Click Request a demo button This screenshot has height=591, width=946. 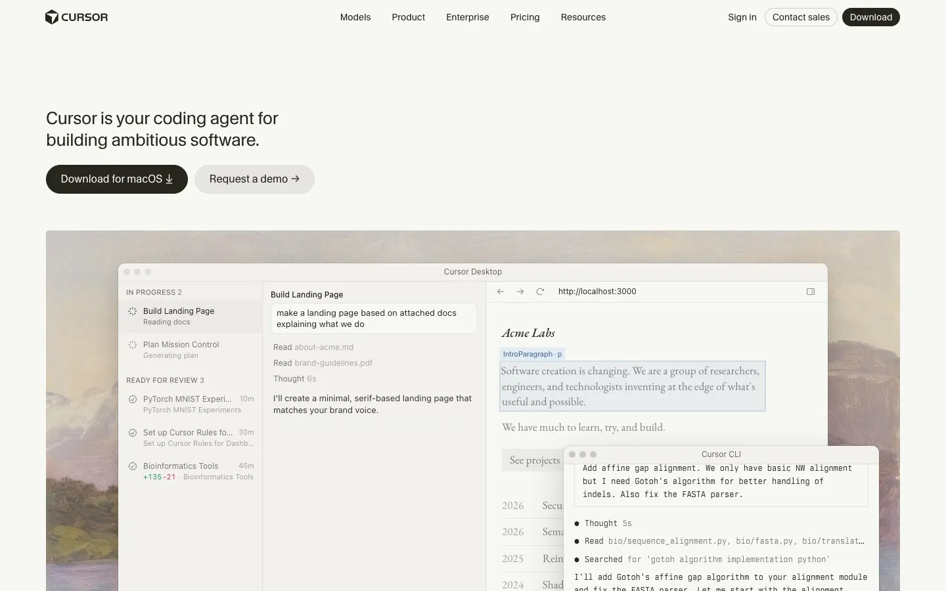pos(254,179)
